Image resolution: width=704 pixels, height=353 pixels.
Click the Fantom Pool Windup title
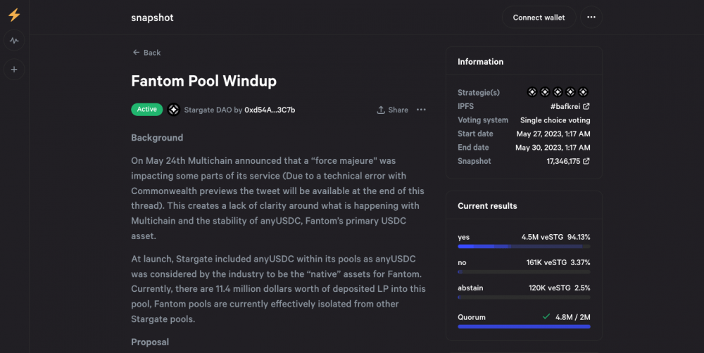tap(204, 81)
